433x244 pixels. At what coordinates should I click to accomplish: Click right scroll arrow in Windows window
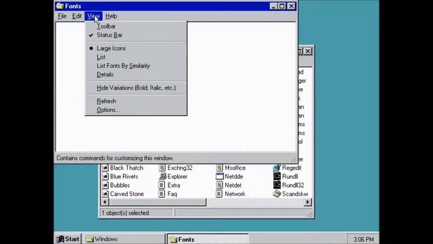[x=308, y=202]
